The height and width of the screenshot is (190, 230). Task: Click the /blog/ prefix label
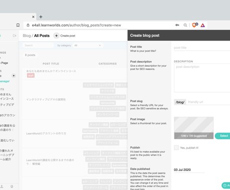click(180, 102)
